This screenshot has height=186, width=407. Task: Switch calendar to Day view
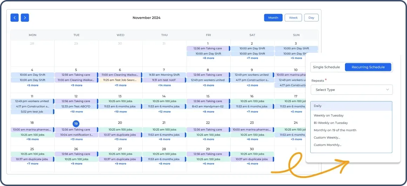[x=311, y=18]
